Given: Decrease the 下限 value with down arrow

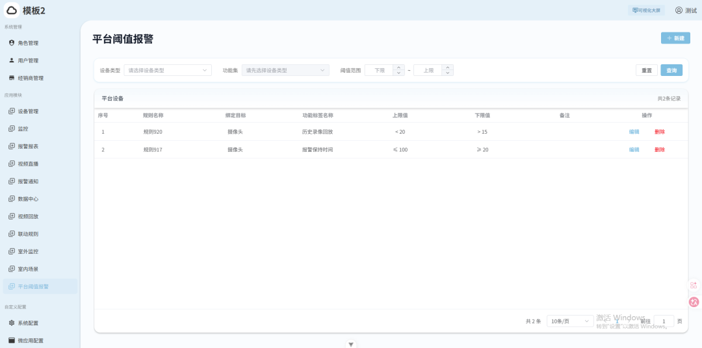Looking at the screenshot, I should coord(398,73).
